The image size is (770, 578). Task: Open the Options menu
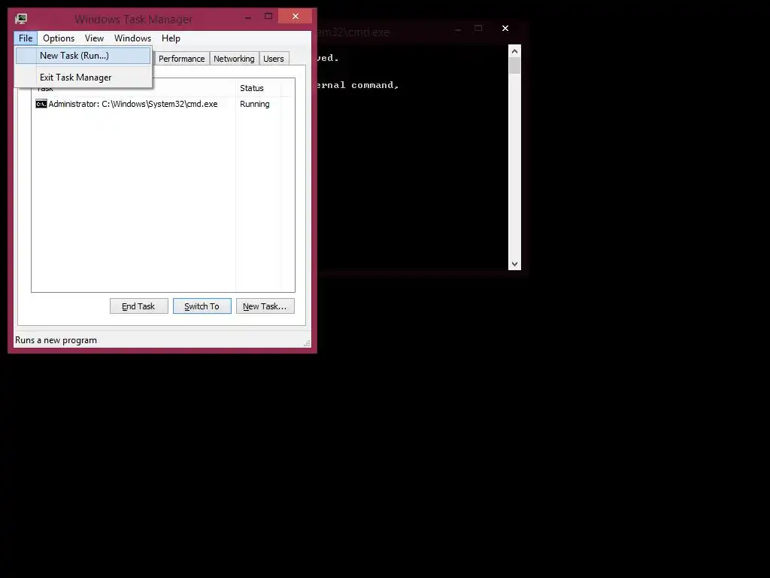[59, 38]
